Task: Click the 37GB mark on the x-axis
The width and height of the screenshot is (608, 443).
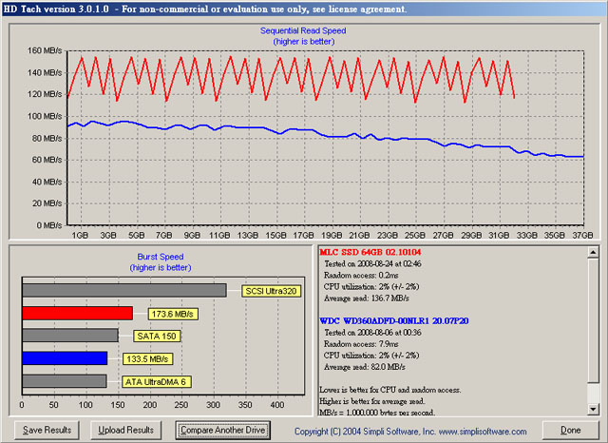Action: 582,234
